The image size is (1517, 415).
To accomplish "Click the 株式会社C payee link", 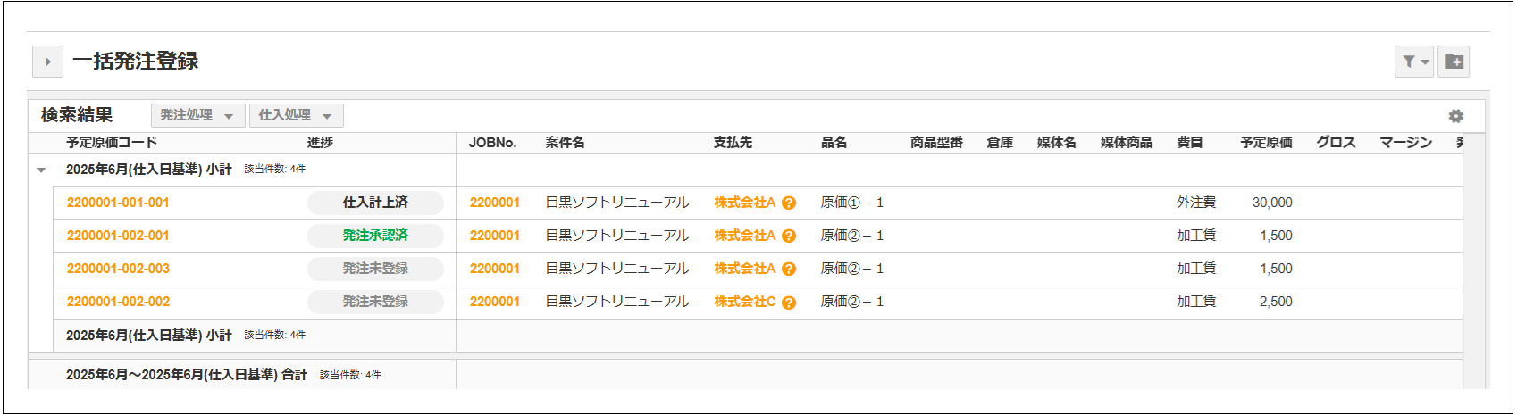I will [744, 302].
